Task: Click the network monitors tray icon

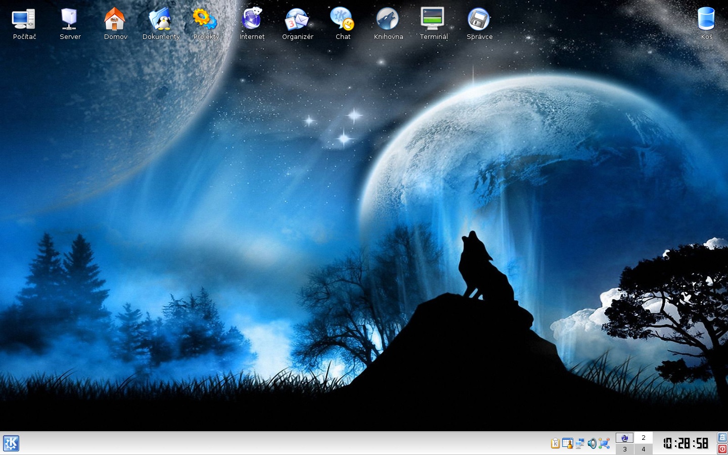Action: (x=580, y=443)
